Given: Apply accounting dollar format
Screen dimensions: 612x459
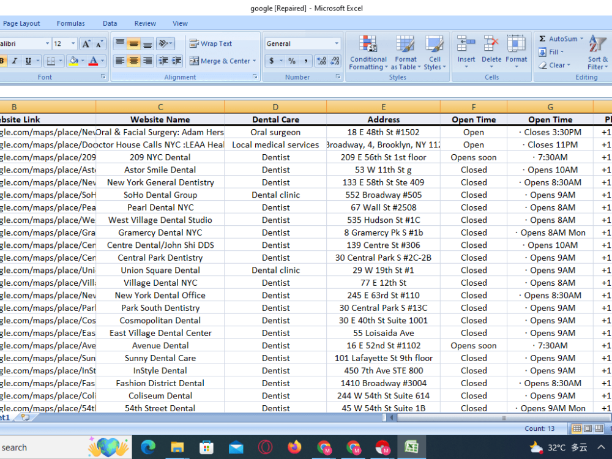Looking at the screenshot, I should click(x=271, y=61).
